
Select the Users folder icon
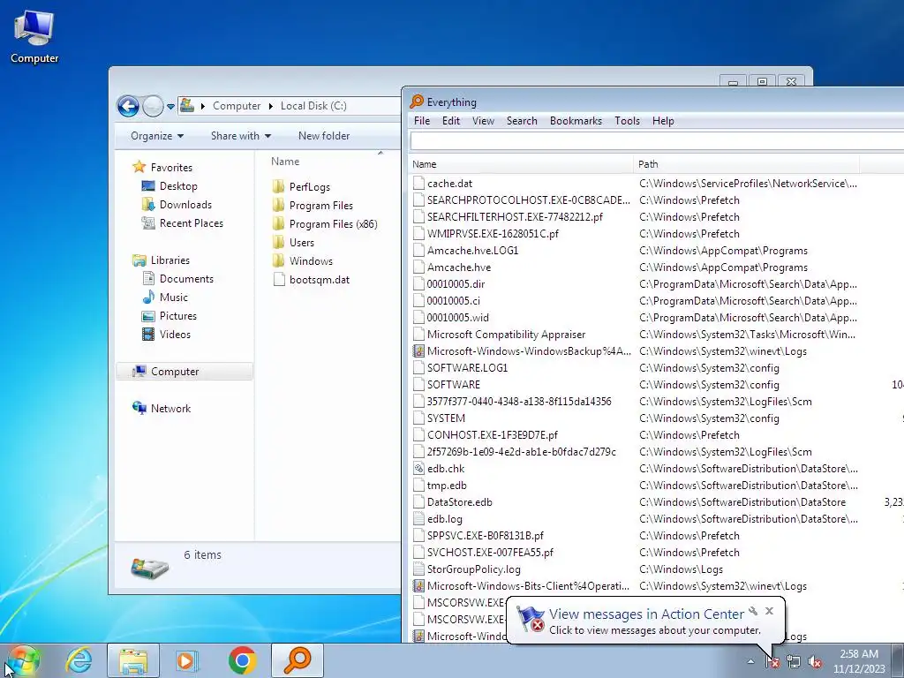coord(278,242)
